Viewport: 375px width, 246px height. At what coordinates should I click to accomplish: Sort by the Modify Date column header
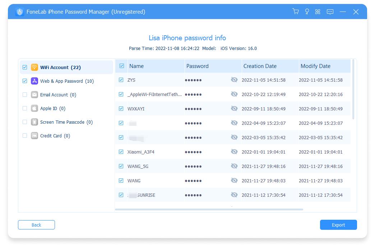pos(325,66)
